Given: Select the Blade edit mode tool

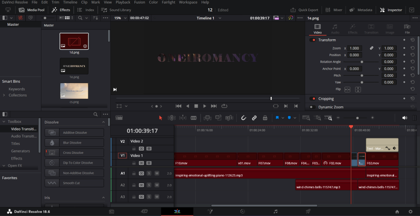Looking at the screenshot, I should click(193, 118).
